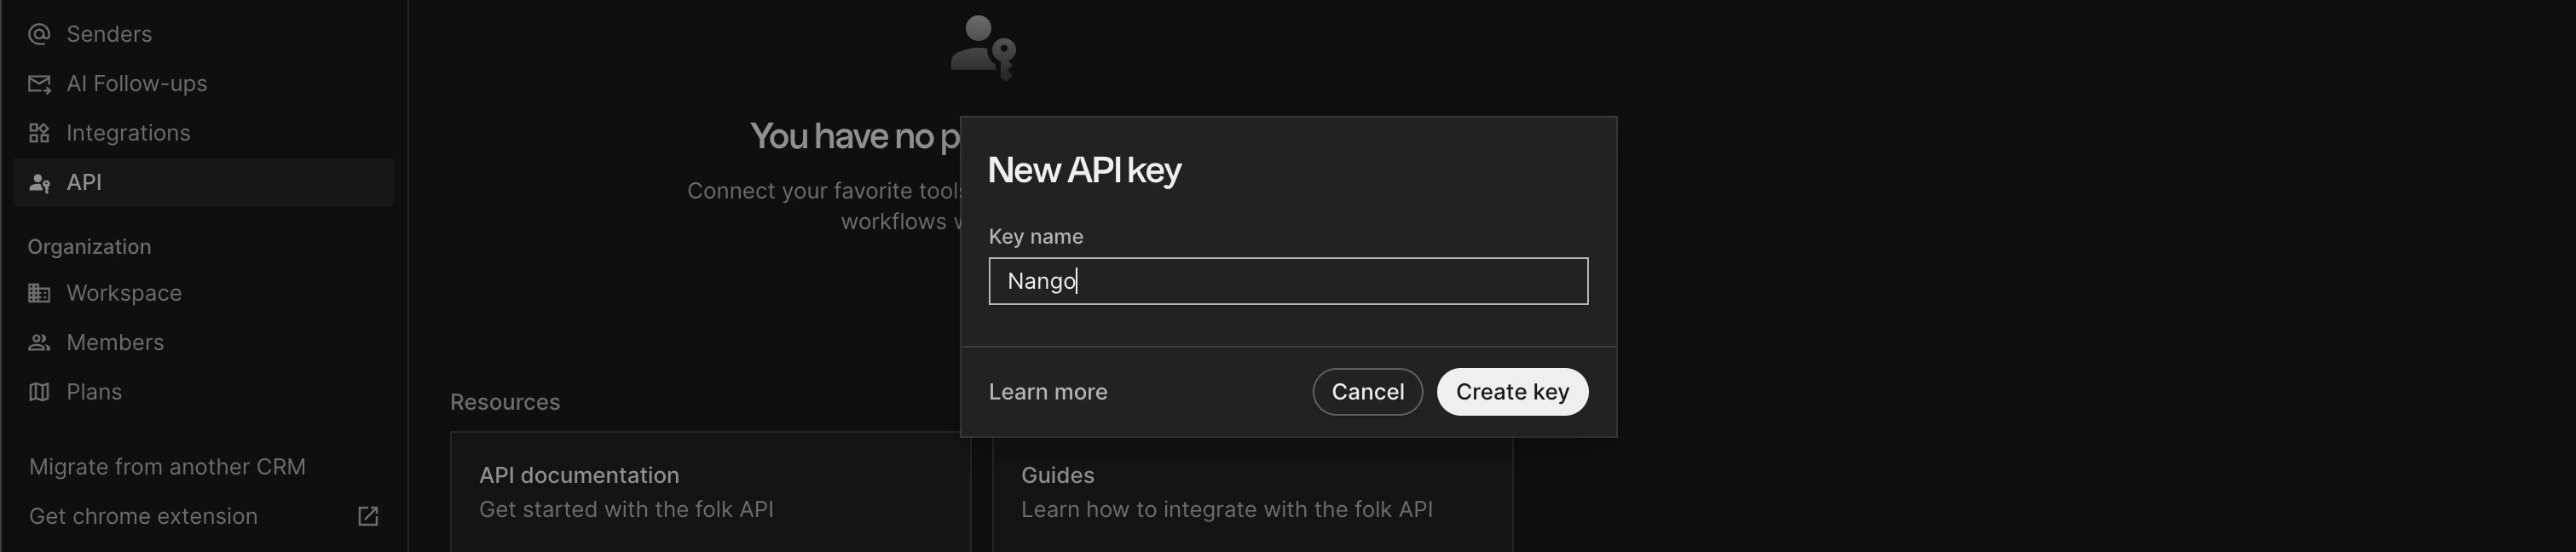Open the Senders settings page
Screen dimensions: 2576x552
[x=109, y=34]
